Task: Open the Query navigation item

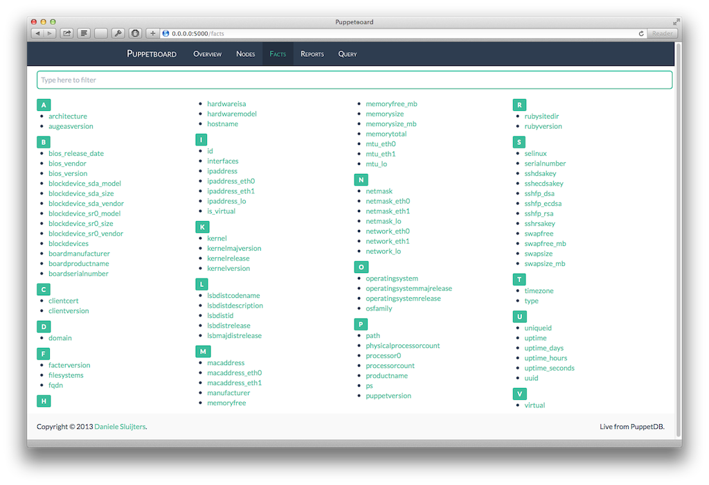Action: pyautogui.click(x=348, y=54)
